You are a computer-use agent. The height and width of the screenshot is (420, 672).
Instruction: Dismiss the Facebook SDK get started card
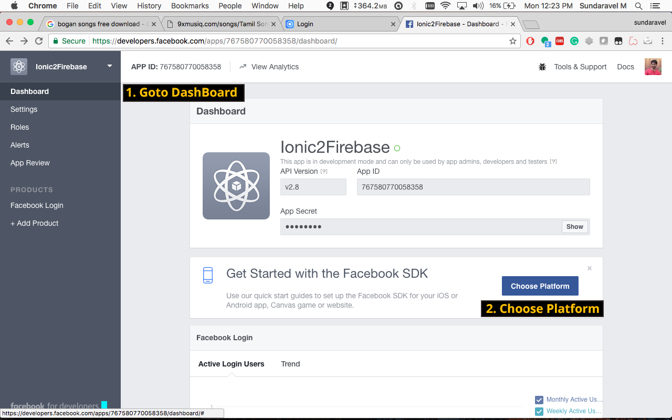[590, 268]
